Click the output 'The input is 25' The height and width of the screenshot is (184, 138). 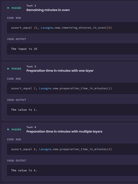click(x=24, y=49)
